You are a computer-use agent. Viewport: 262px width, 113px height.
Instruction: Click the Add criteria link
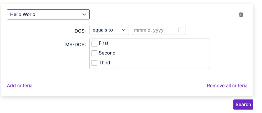pyautogui.click(x=20, y=85)
